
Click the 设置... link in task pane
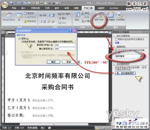pyautogui.click(x=118, y=43)
